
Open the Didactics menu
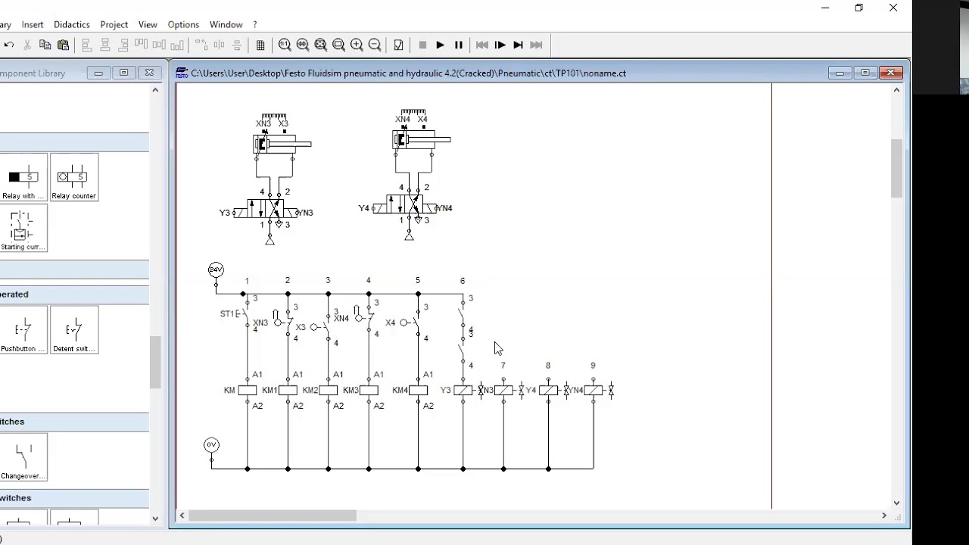(72, 24)
